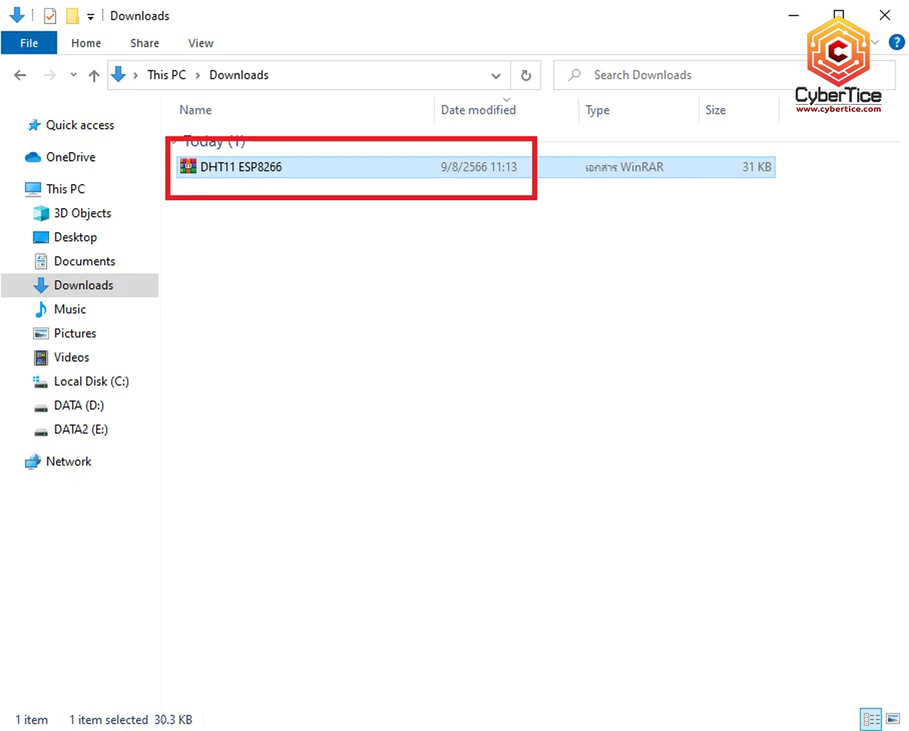
Task: Click the Up one level arrow
Action: coord(94,75)
